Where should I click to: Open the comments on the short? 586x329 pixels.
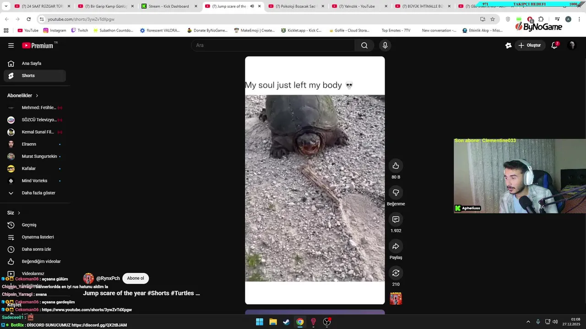click(x=396, y=219)
